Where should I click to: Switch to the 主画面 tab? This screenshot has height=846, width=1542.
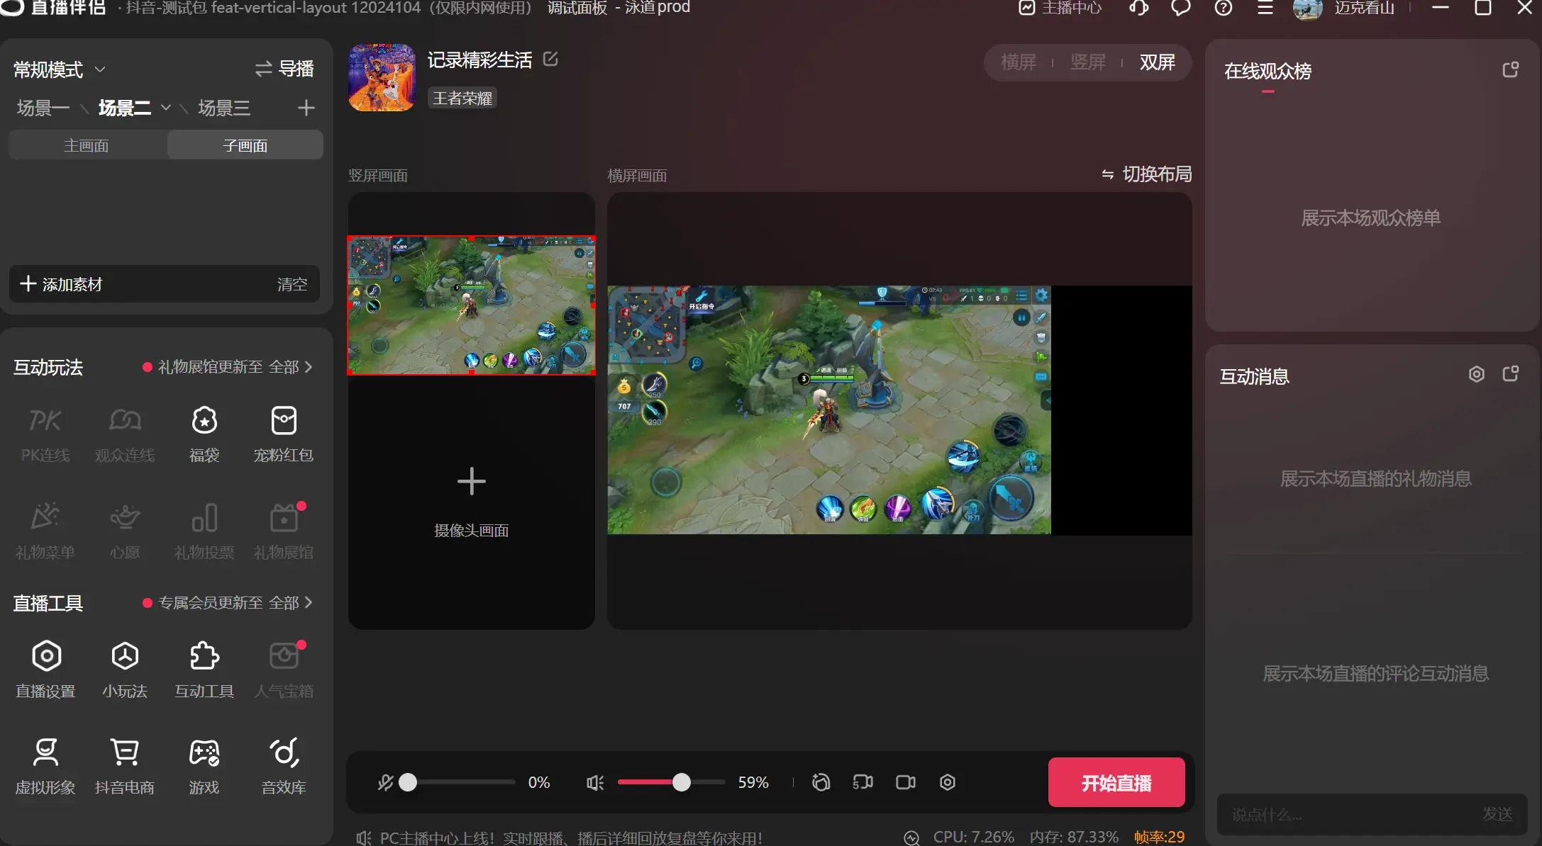pos(87,145)
